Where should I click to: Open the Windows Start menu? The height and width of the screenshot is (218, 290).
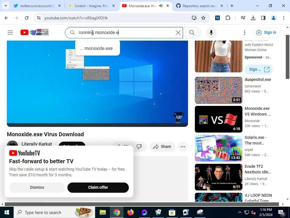(x=7, y=212)
